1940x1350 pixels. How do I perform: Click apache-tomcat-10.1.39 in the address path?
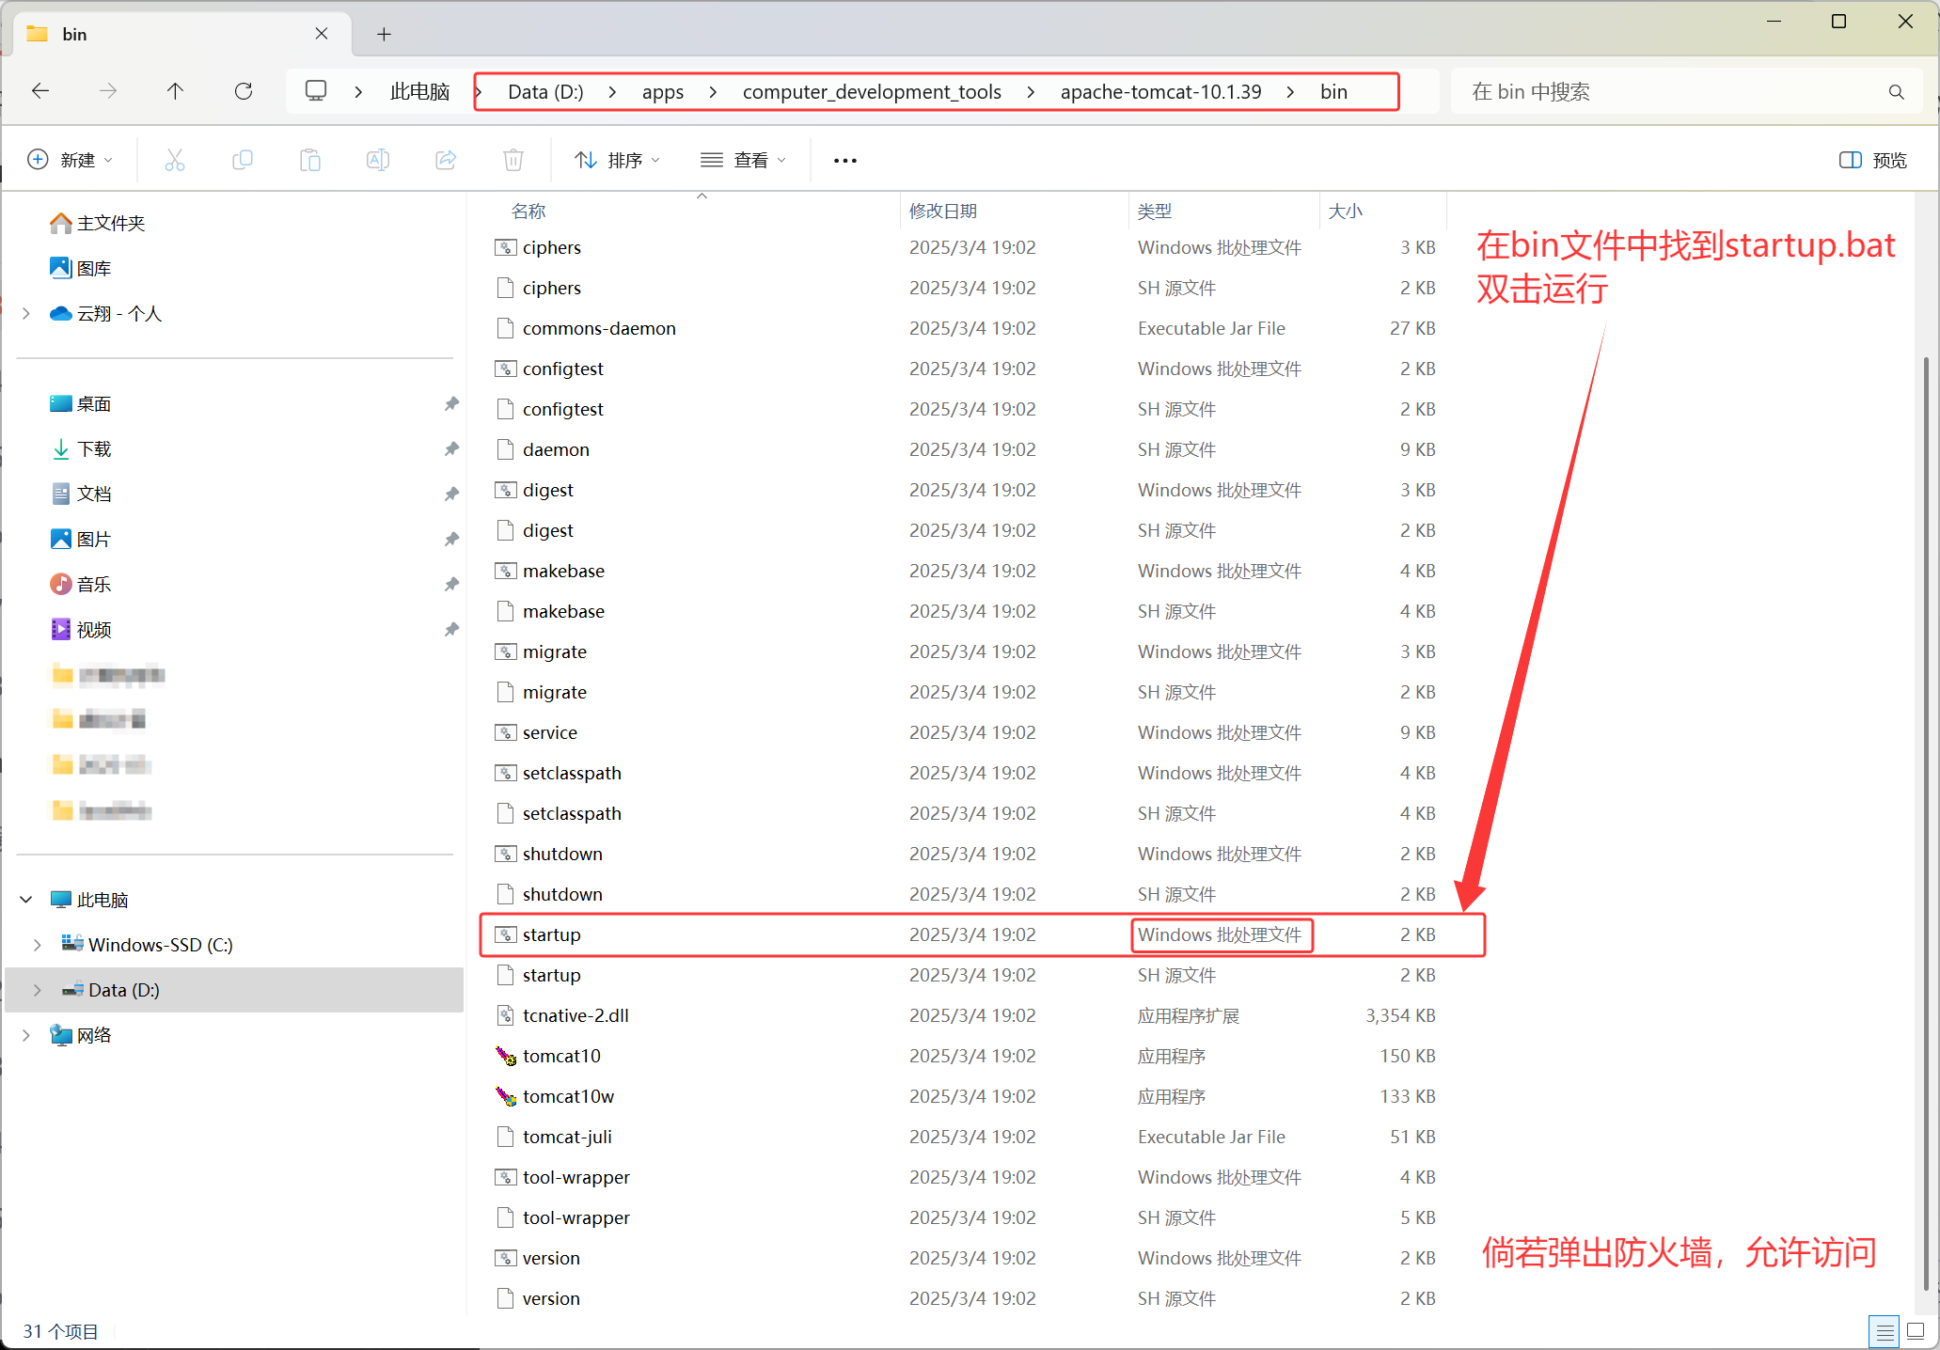pyautogui.click(x=1160, y=92)
